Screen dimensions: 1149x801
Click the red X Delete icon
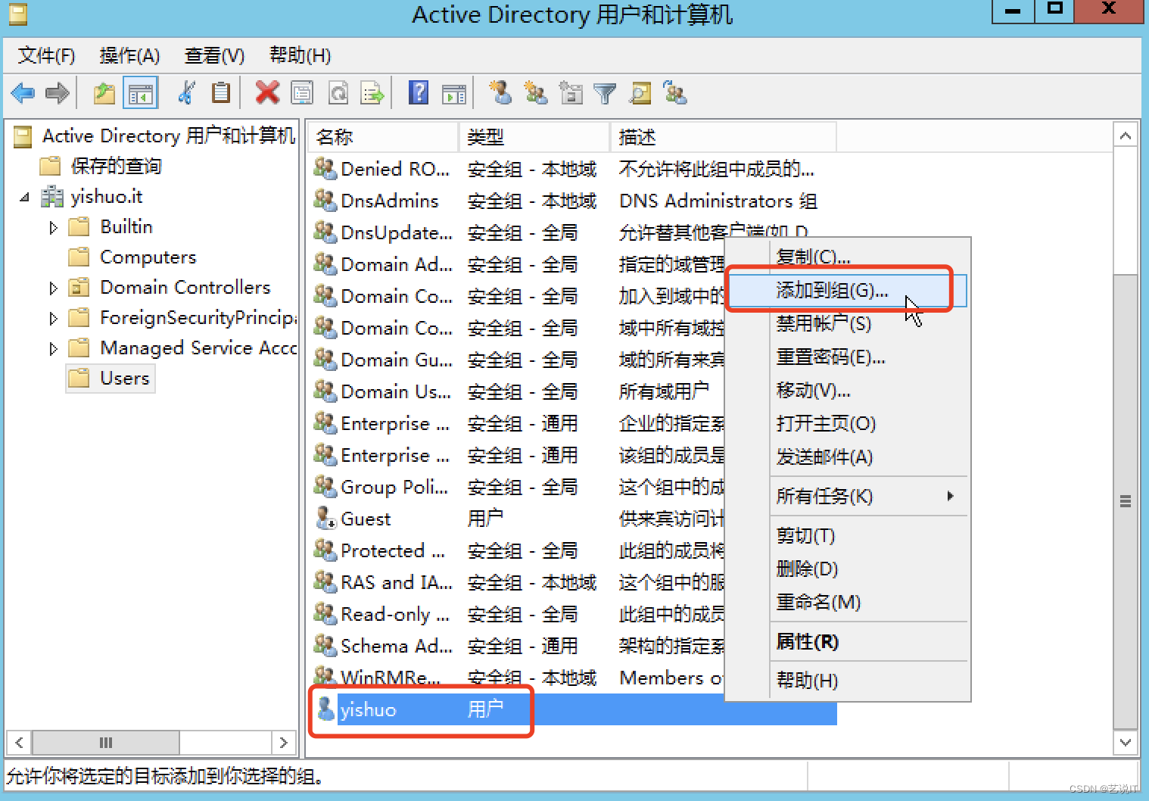[x=267, y=93]
